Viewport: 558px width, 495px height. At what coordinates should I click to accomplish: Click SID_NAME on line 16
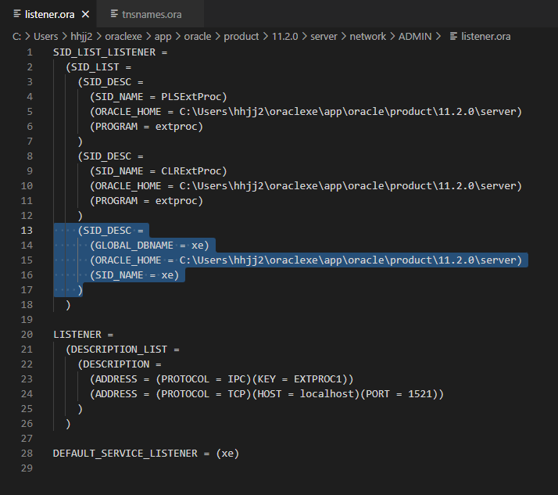point(120,275)
